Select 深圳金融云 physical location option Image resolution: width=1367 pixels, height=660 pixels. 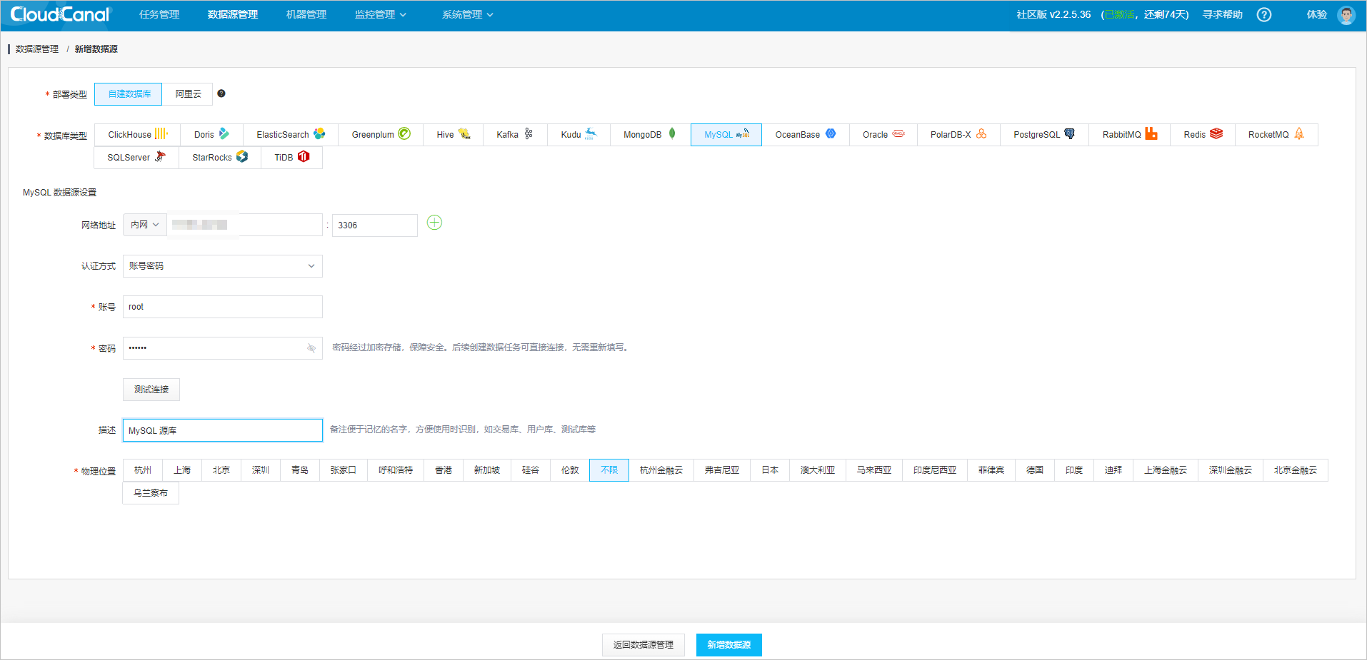1230,469
